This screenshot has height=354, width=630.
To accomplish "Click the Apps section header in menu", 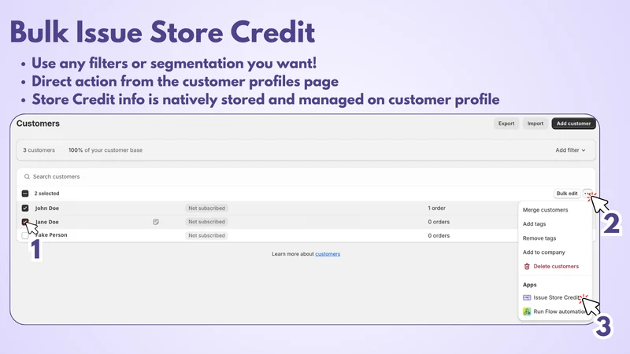I will tap(529, 285).
